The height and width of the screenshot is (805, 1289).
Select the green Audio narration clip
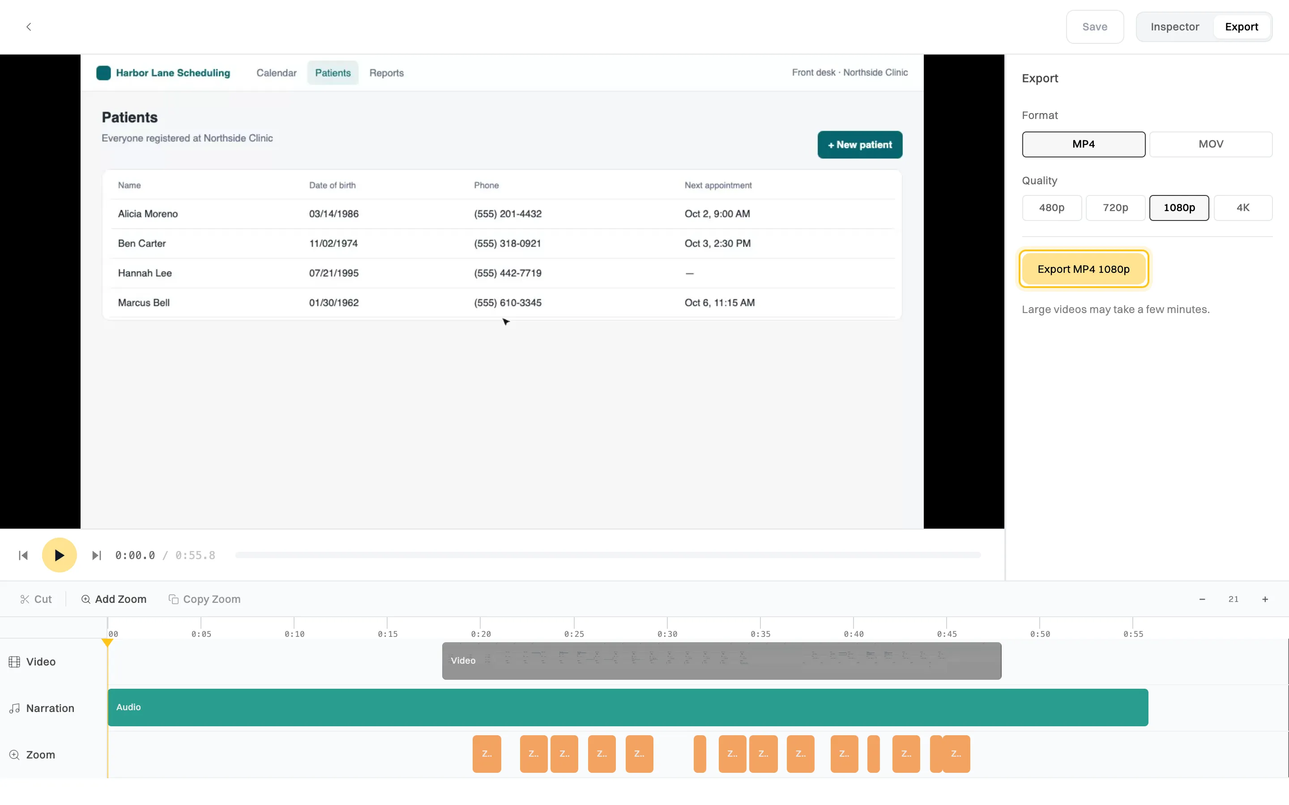click(x=627, y=708)
